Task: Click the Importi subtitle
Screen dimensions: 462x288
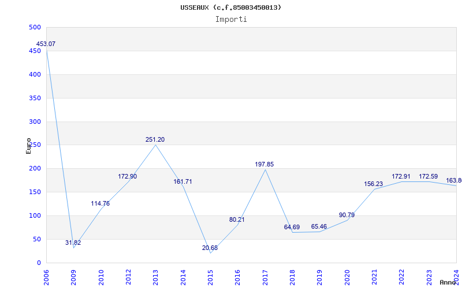Action: (231, 20)
